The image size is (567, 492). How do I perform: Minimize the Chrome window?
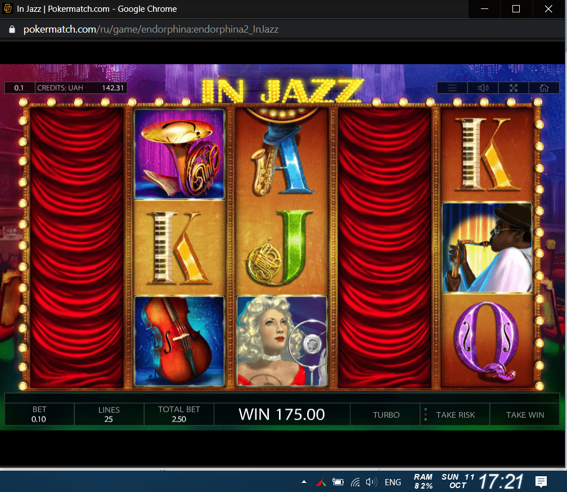point(484,9)
